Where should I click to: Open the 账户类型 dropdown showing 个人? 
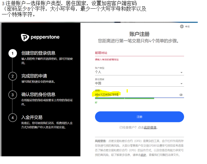(x=139, y=72)
